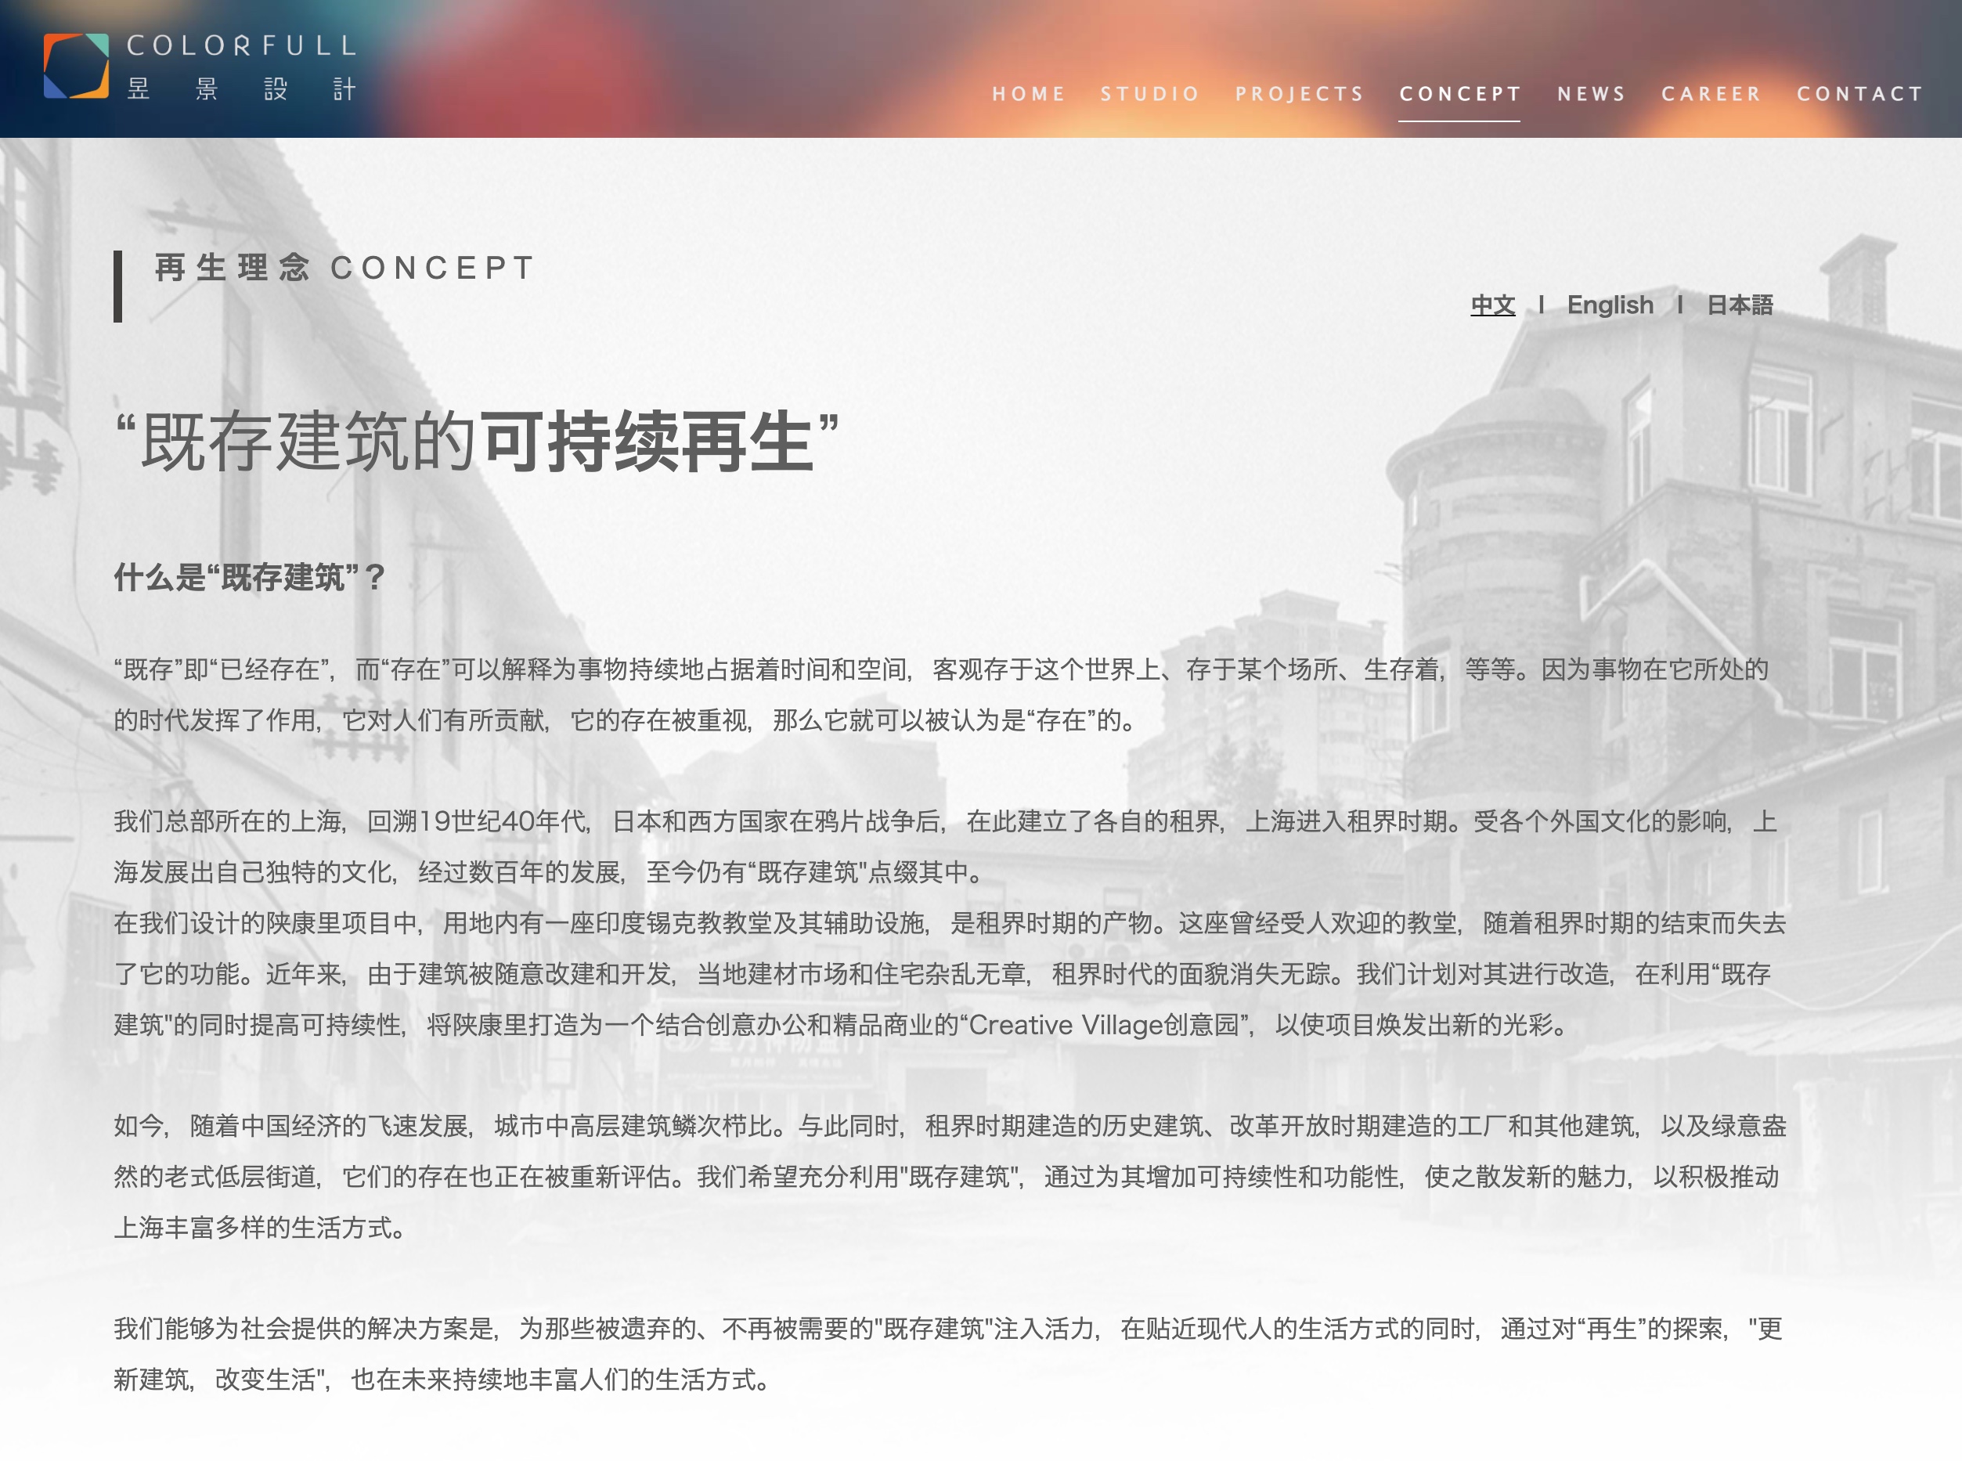
Task: Open the NEWS page
Action: pos(1592,94)
